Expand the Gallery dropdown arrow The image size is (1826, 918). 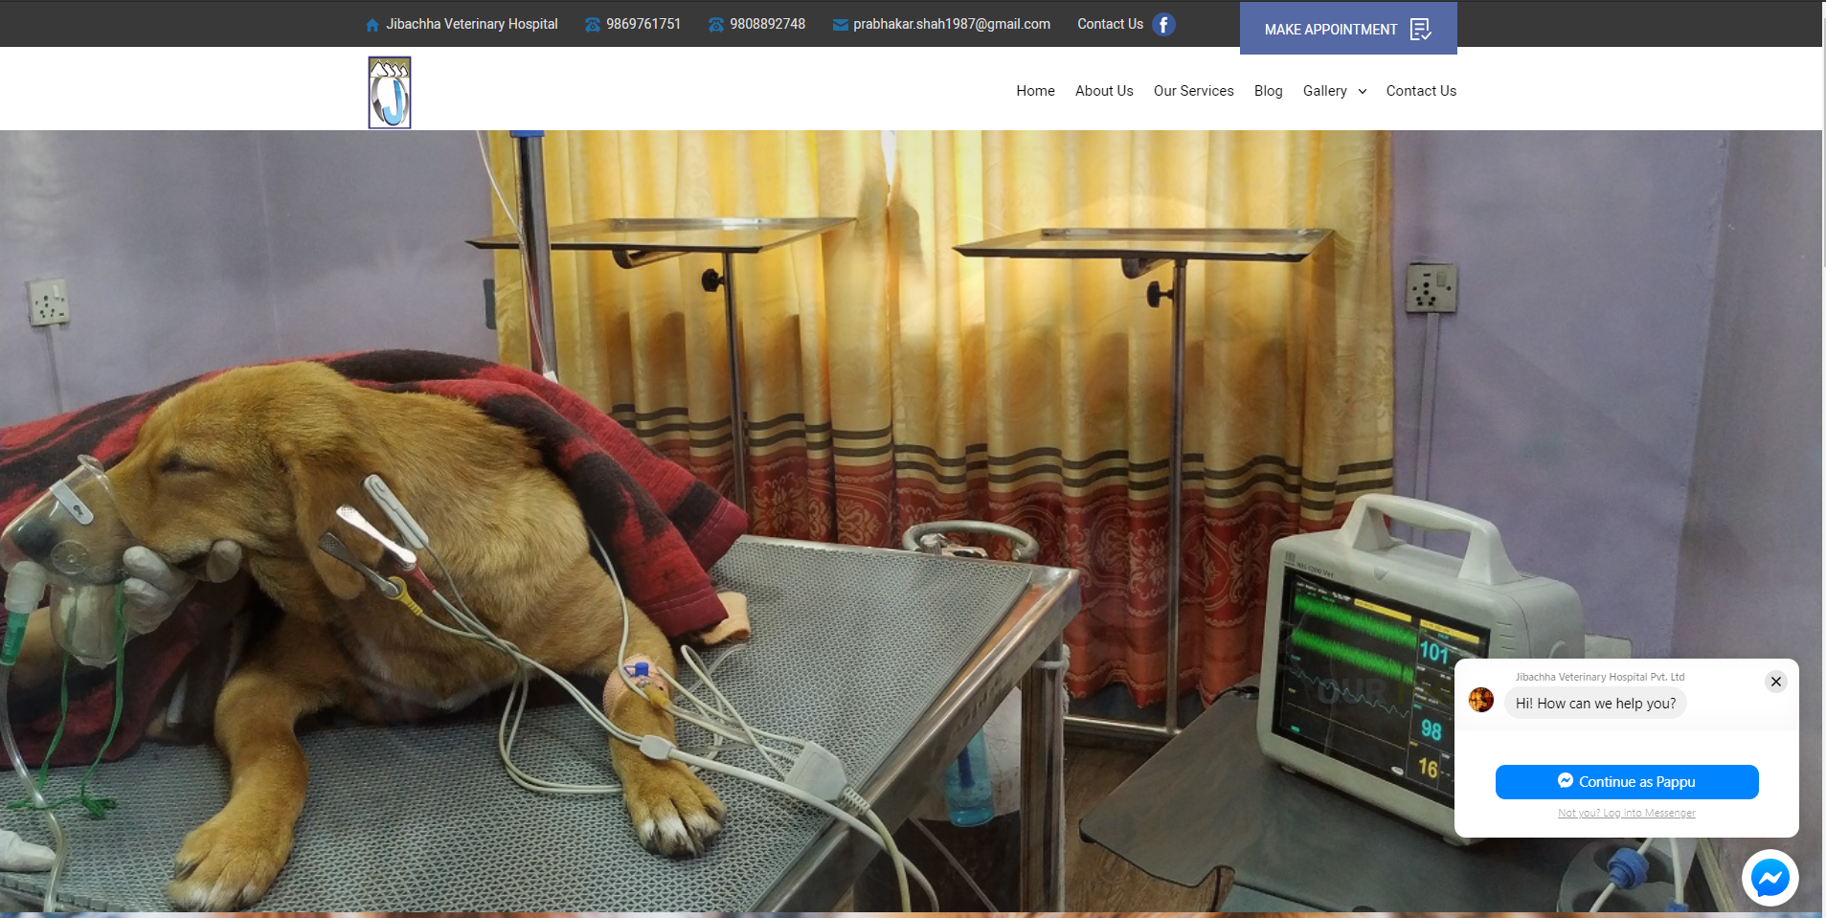click(1363, 92)
